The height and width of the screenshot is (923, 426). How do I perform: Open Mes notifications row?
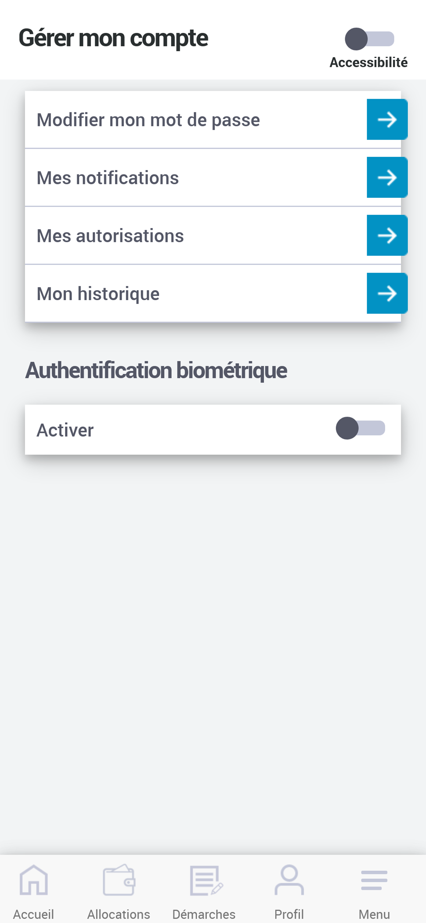[108, 178]
